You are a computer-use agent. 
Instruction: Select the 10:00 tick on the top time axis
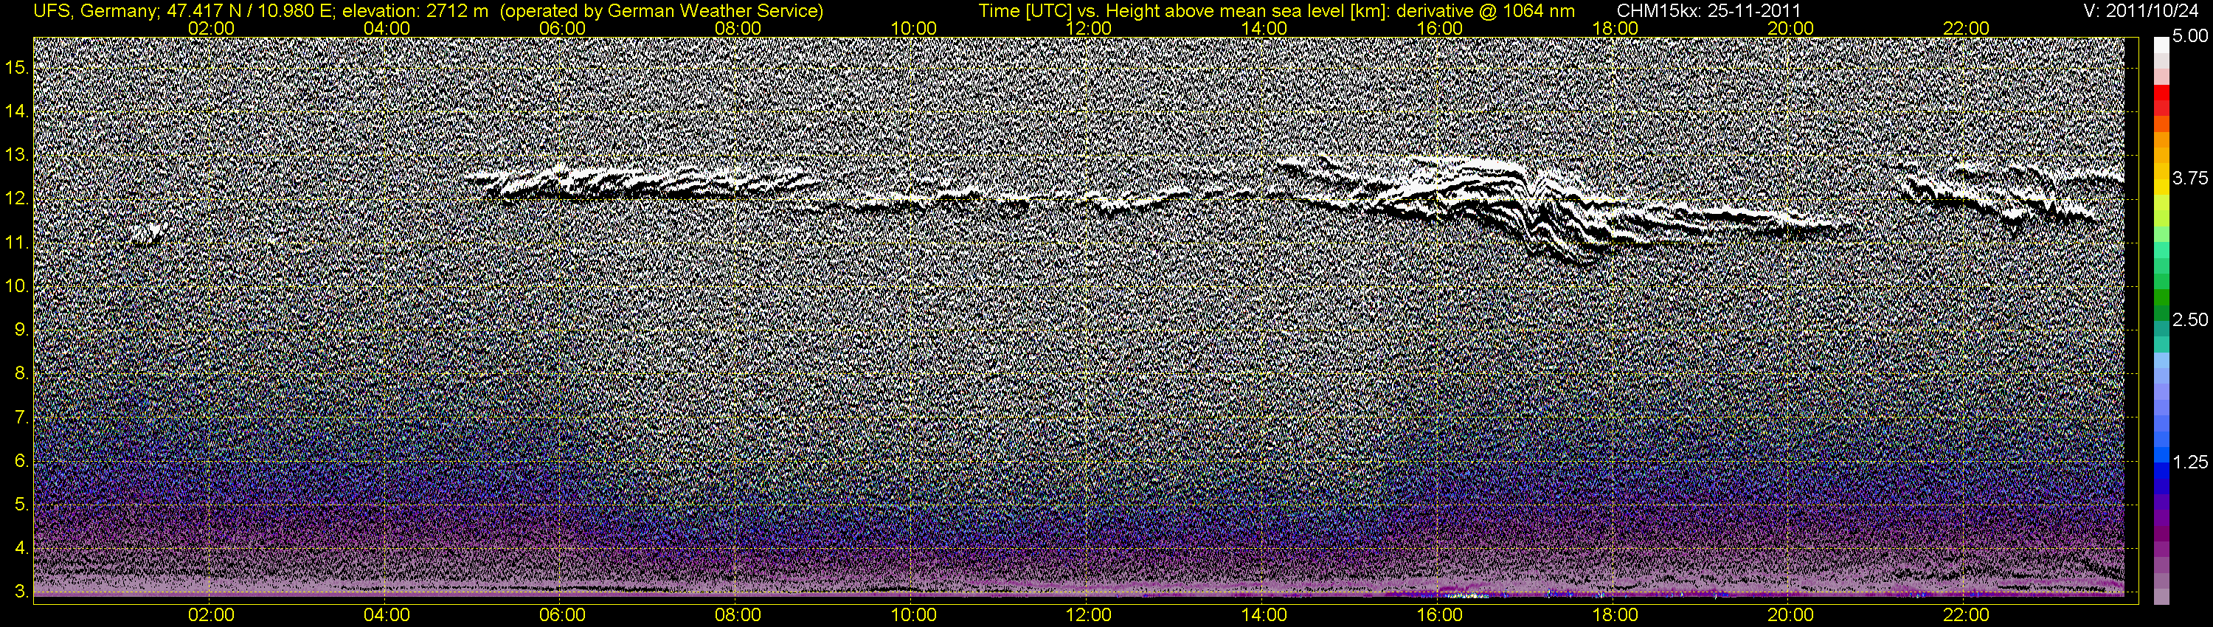(x=913, y=28)
